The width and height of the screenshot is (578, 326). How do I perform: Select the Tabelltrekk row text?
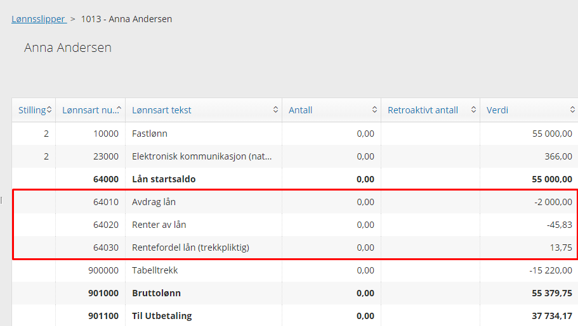[155, 270]
